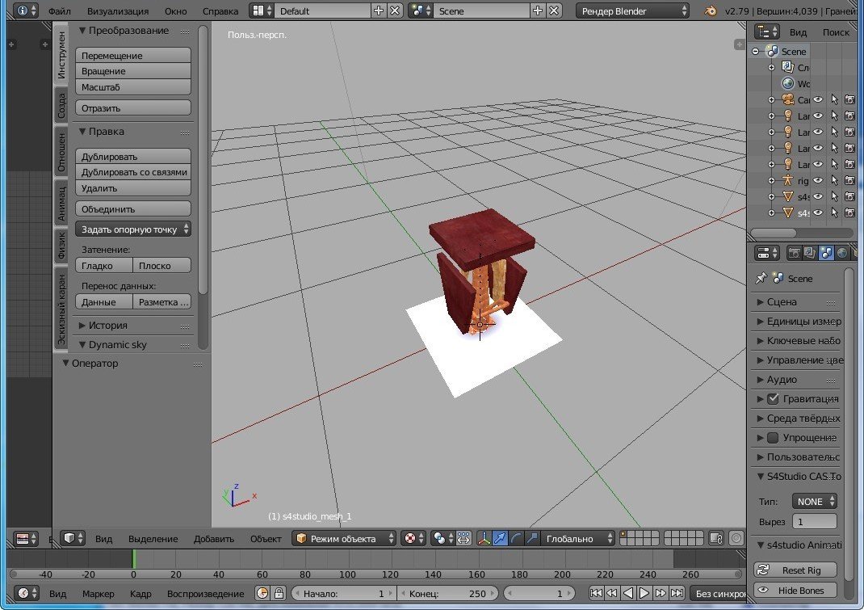Screen dimensions: 864x610
Task: Open the pivot point selector icon
Action: pos(442,538)
